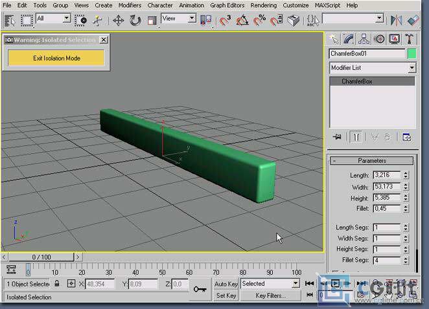Choose the Rectangular Selection Region tool
This screenshot has height=309, width=429.
pos(27,21)
